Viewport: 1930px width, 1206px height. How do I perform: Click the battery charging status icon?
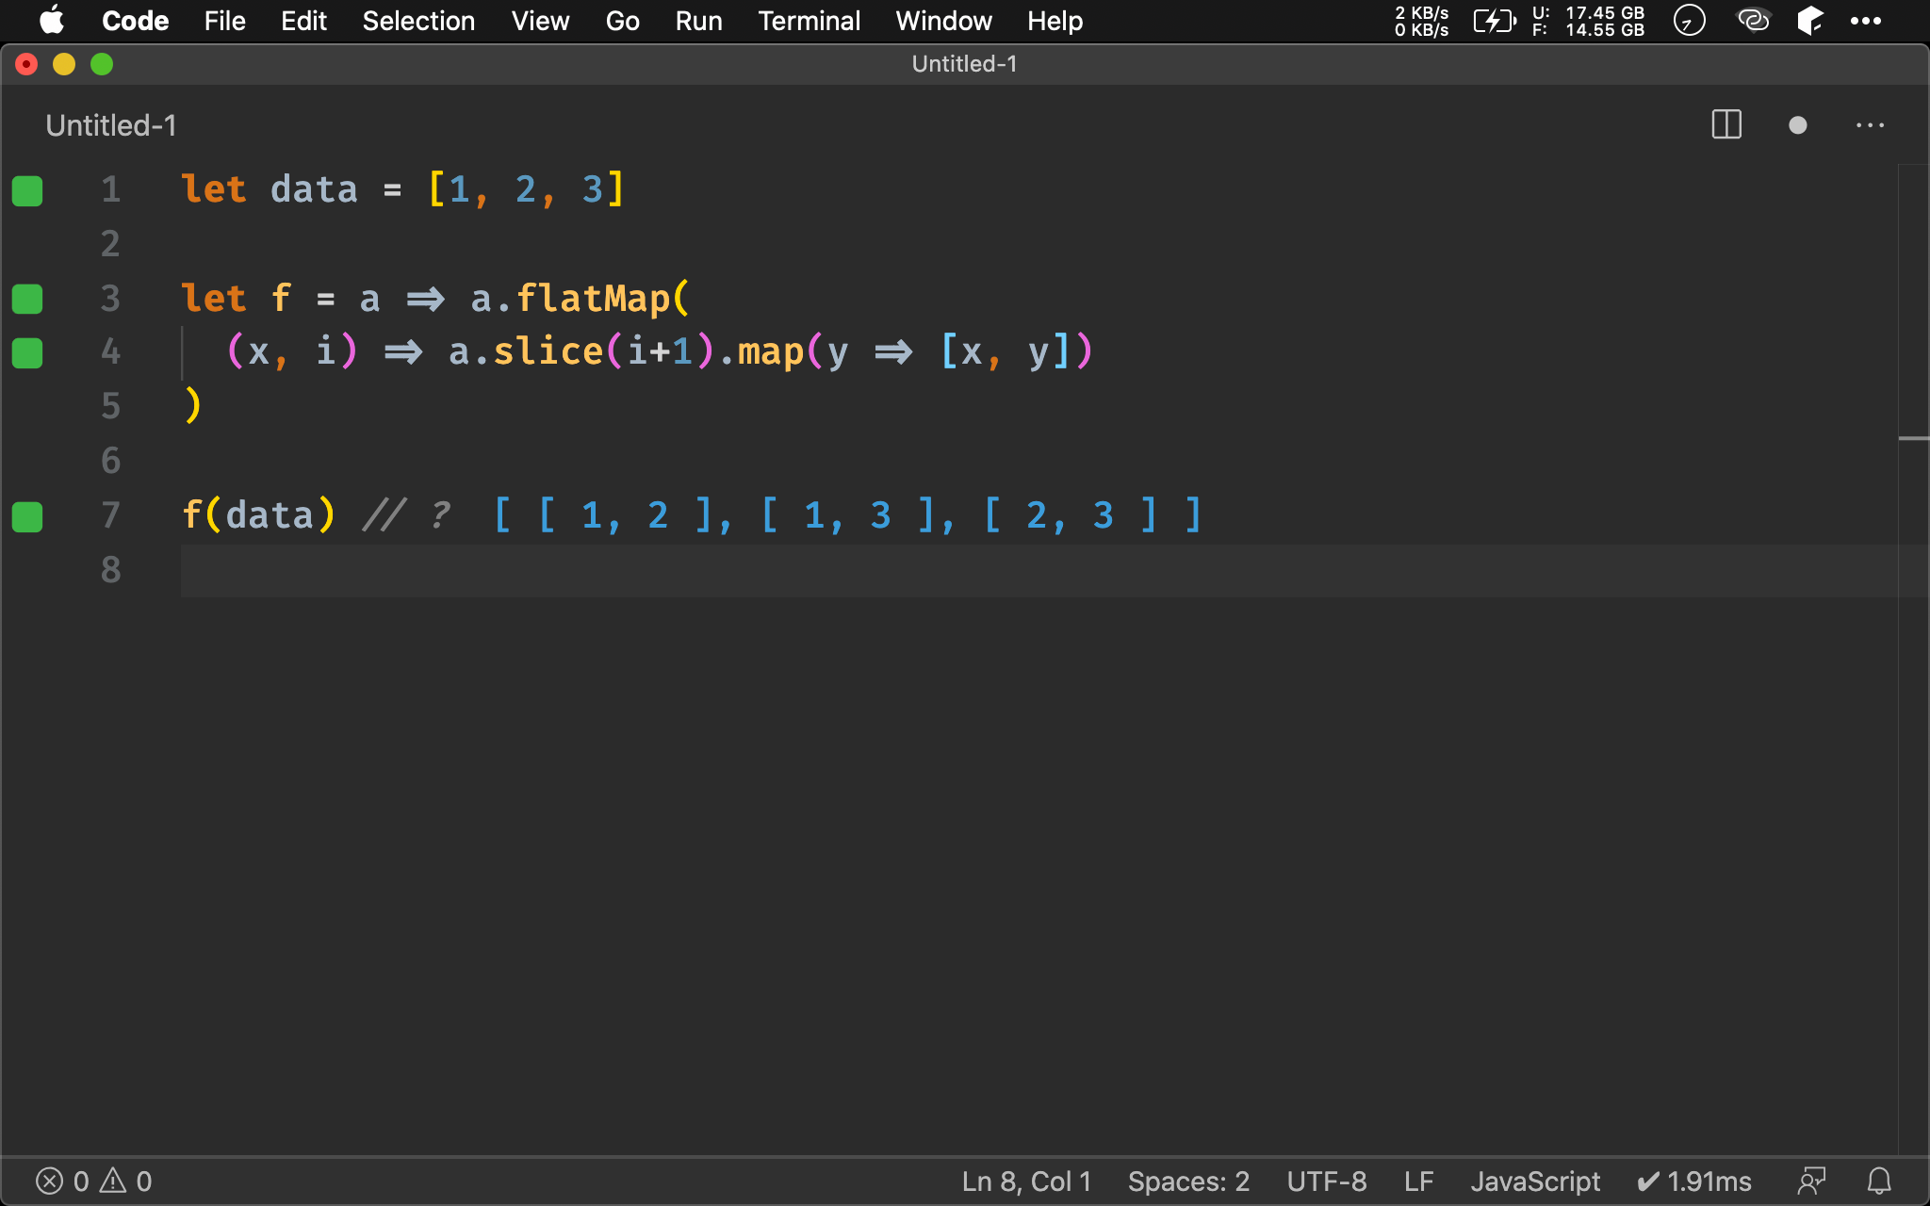coord(1494,20)
